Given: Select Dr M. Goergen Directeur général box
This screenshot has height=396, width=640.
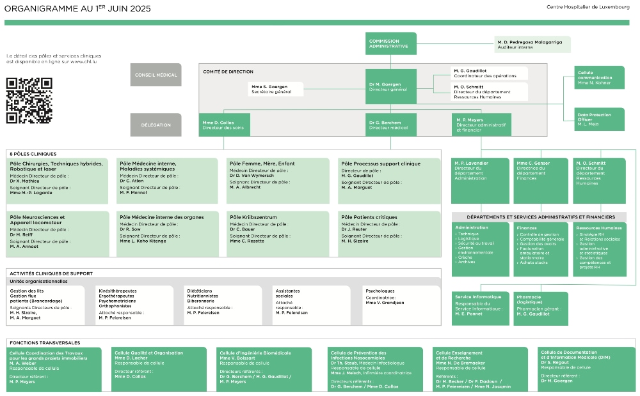Looking at the screenshot, I should 390,86.
